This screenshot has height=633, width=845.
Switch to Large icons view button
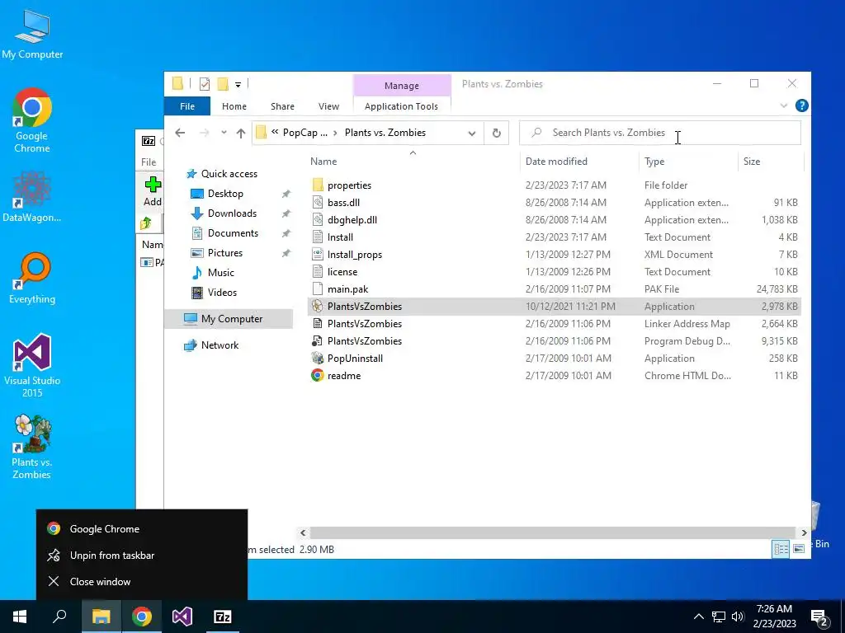(x=799, y=549)
